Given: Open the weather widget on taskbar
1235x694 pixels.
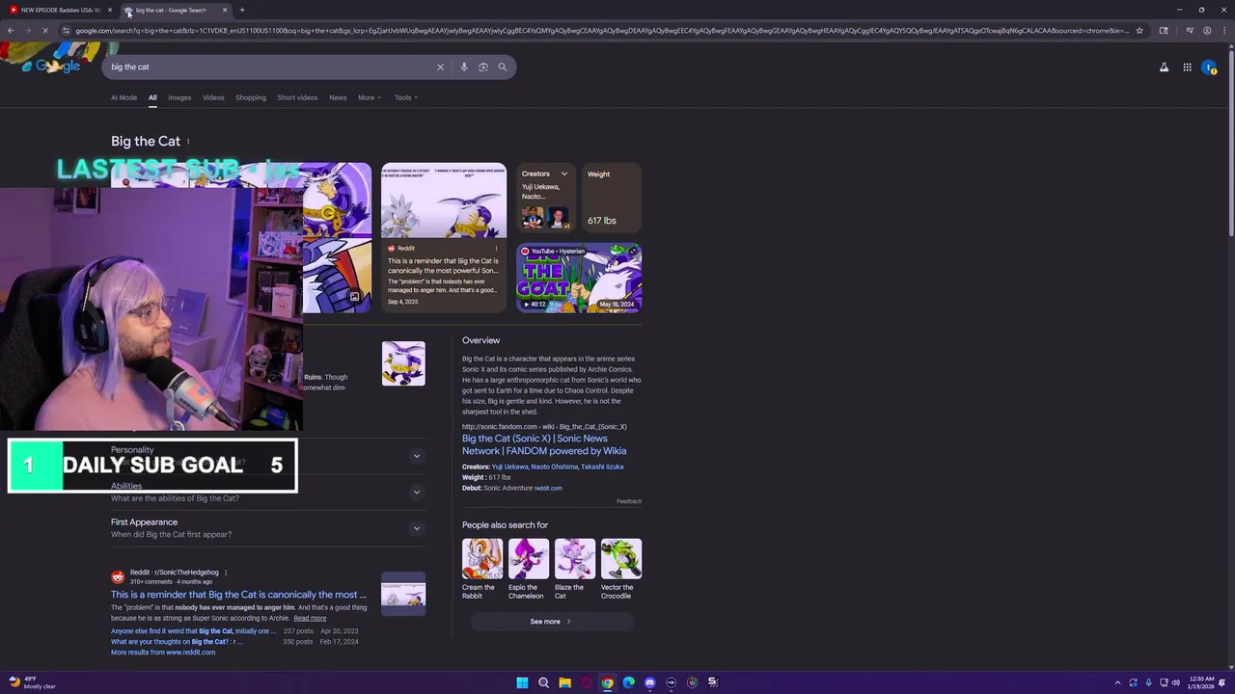Looking at the screenshot, I should [x=33, y=682].
